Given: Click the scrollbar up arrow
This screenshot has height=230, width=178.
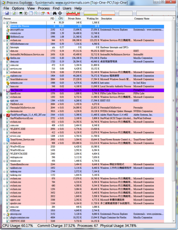Looking at the screenshot, I should coord(174,18).
